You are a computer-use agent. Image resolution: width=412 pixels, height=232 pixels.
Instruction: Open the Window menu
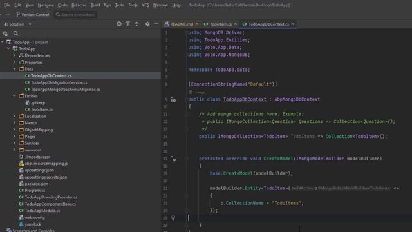click(x=160, y=5)
